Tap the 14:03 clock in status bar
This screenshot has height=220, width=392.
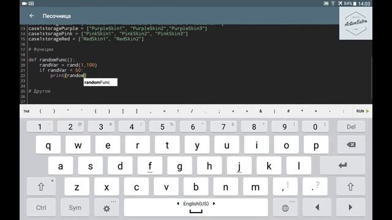click(x=364, y=4)
